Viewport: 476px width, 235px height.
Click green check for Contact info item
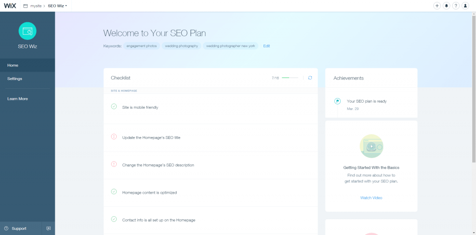[x=114, y=219]
